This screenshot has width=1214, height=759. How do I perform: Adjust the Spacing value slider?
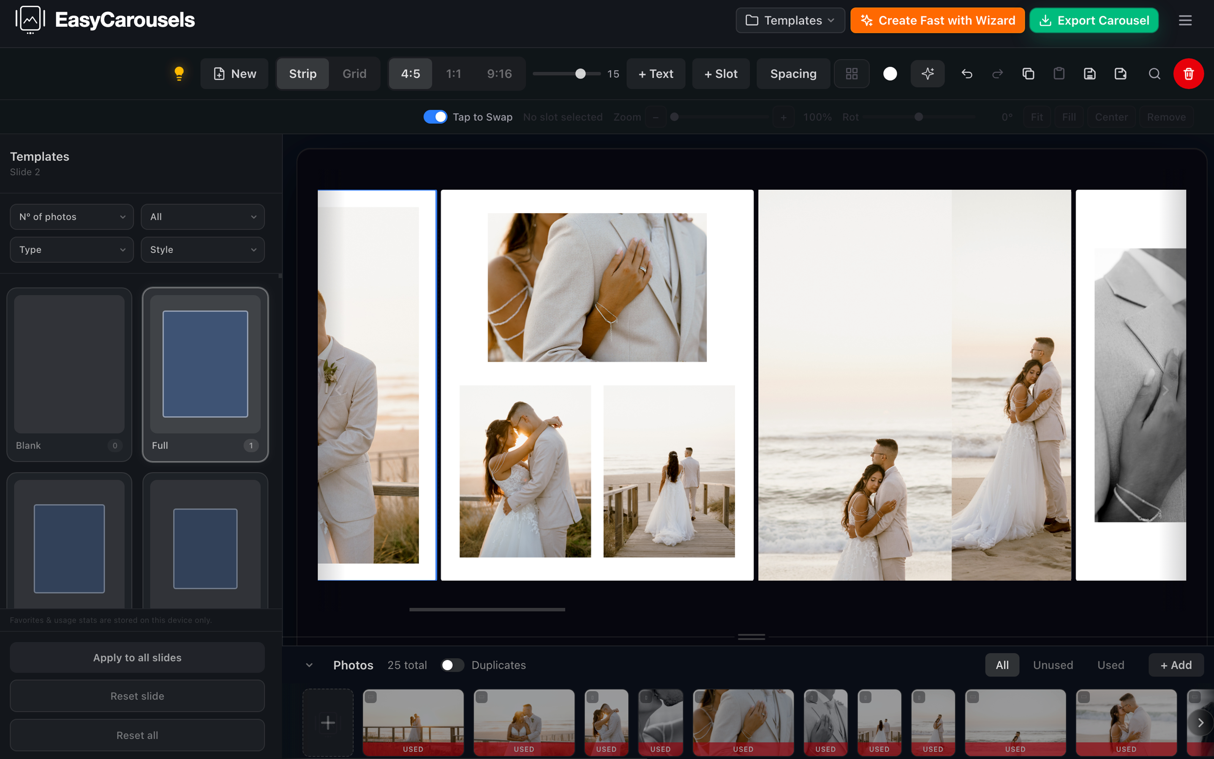(x=580, y=73)
